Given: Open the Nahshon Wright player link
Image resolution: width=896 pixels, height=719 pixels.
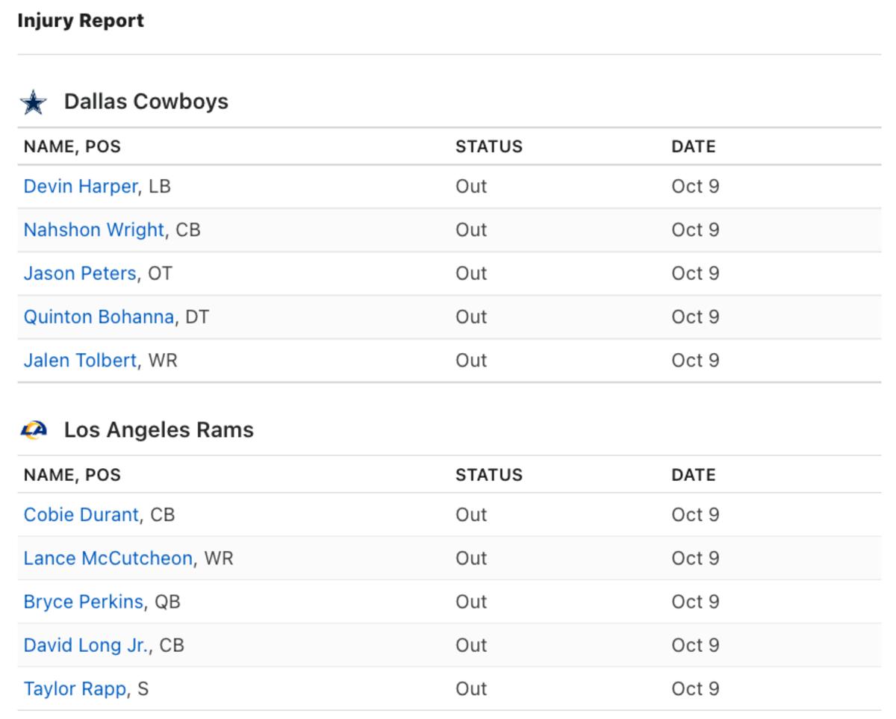Looking at the screenshot, I should point(93,229).
